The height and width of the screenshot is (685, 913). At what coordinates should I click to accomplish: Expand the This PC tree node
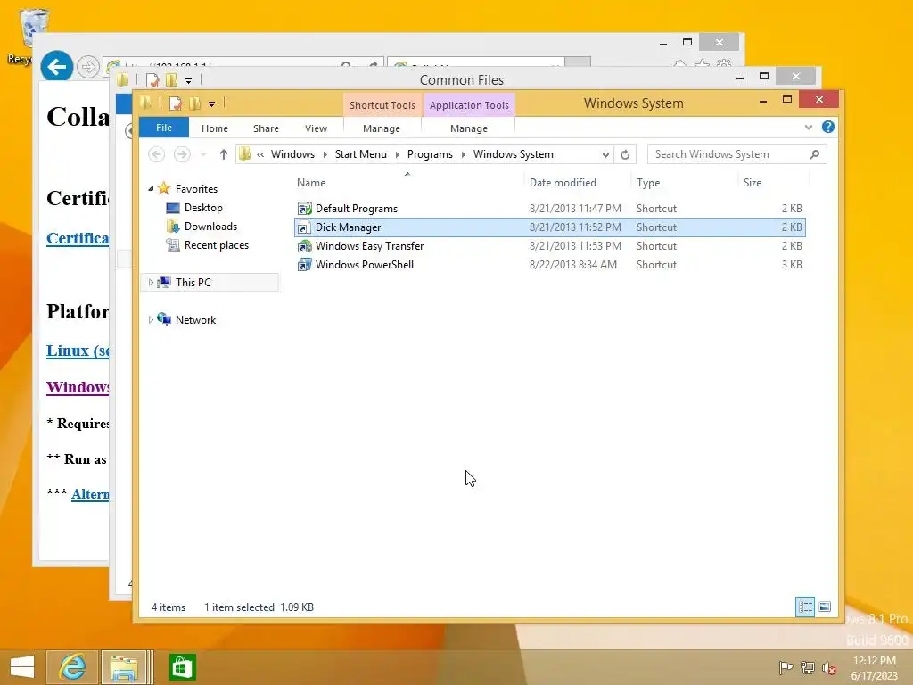pyautogui.click(x=151, y=283)
